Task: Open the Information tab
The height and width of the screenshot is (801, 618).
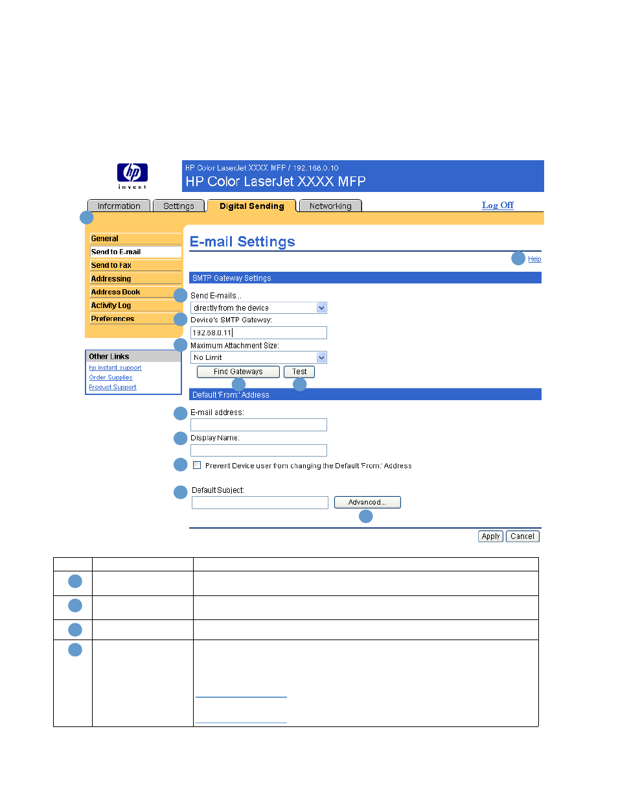Action: [119, 206]
